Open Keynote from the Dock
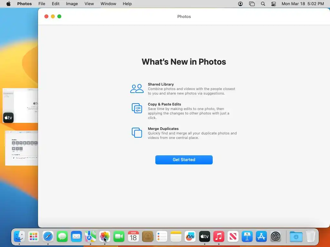 click(247, 237)
